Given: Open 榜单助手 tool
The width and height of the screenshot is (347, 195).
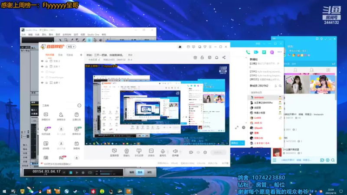Looking at the screenshot, I should [x=76, y=131].
